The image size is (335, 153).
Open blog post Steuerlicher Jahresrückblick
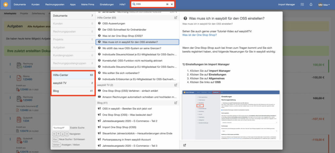tap(137, 133)
